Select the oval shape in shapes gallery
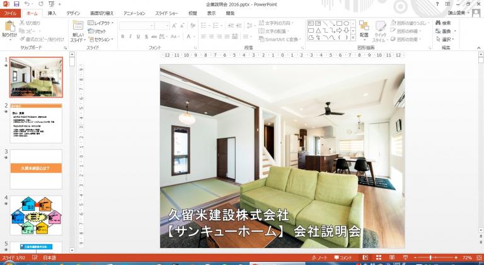The width and height of the screenshot is (484, 265). pos(347,23)
